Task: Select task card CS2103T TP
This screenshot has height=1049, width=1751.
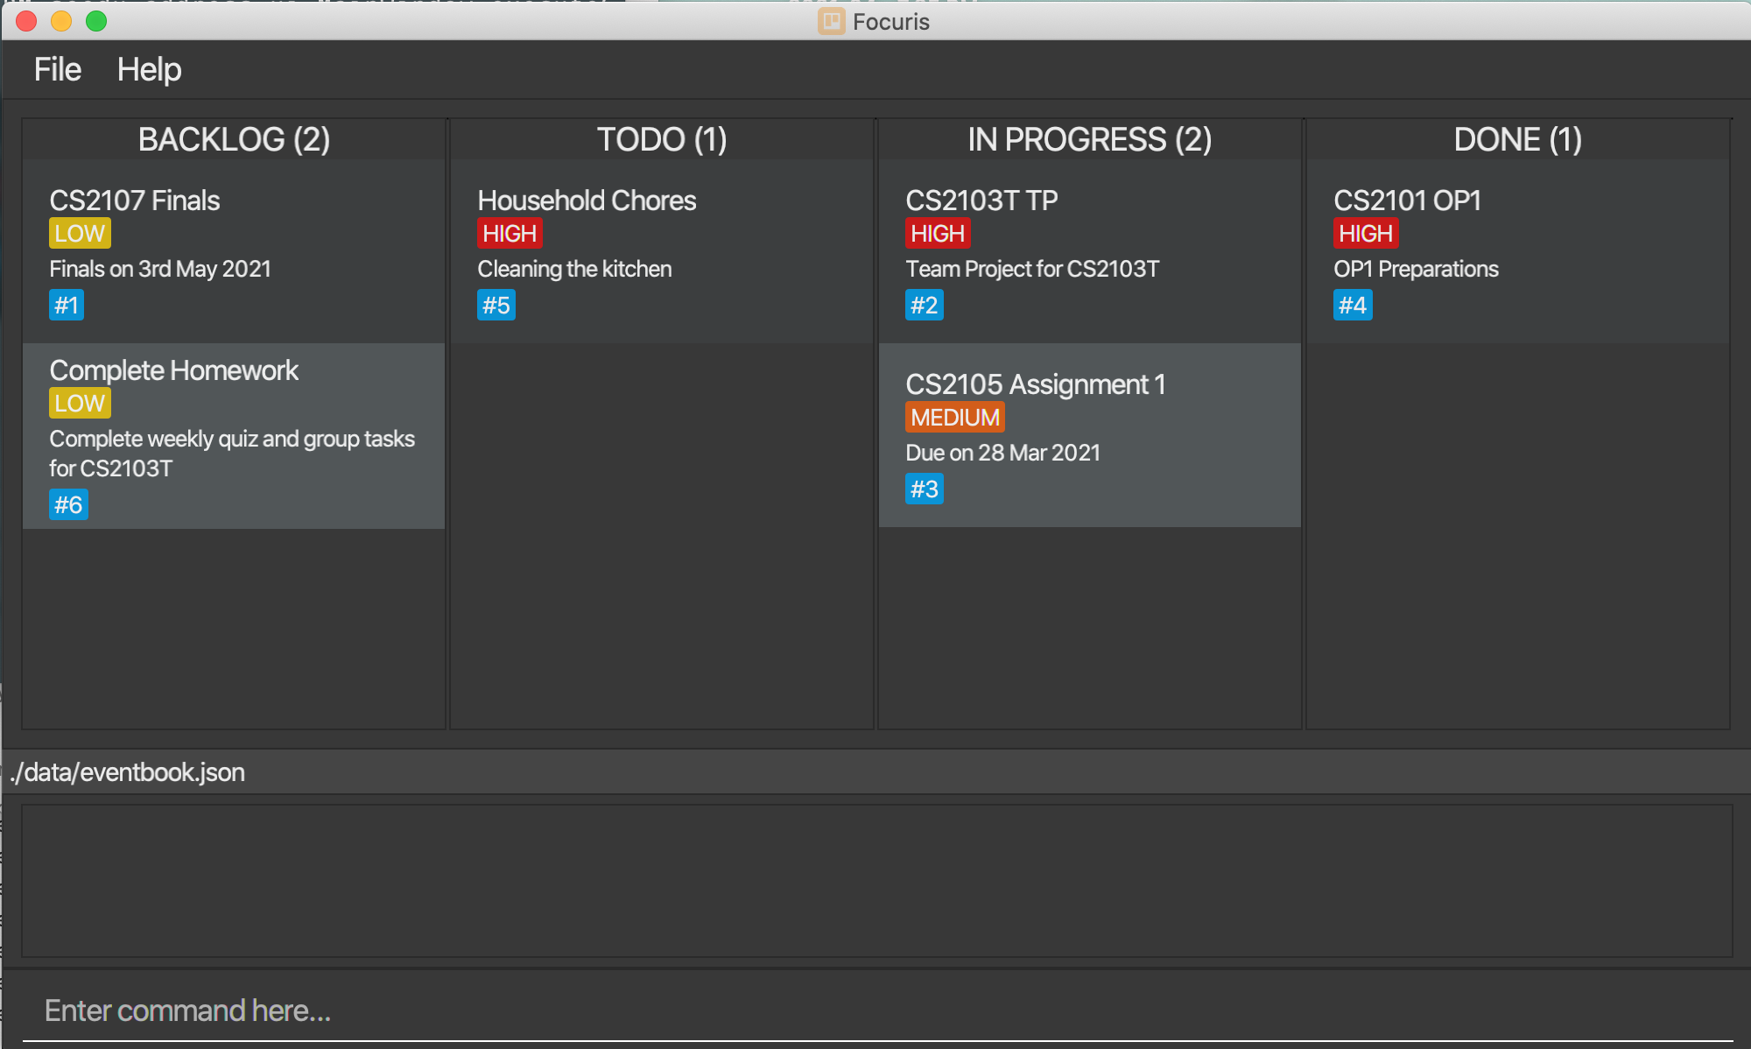Action: (x=1089, y=250)
